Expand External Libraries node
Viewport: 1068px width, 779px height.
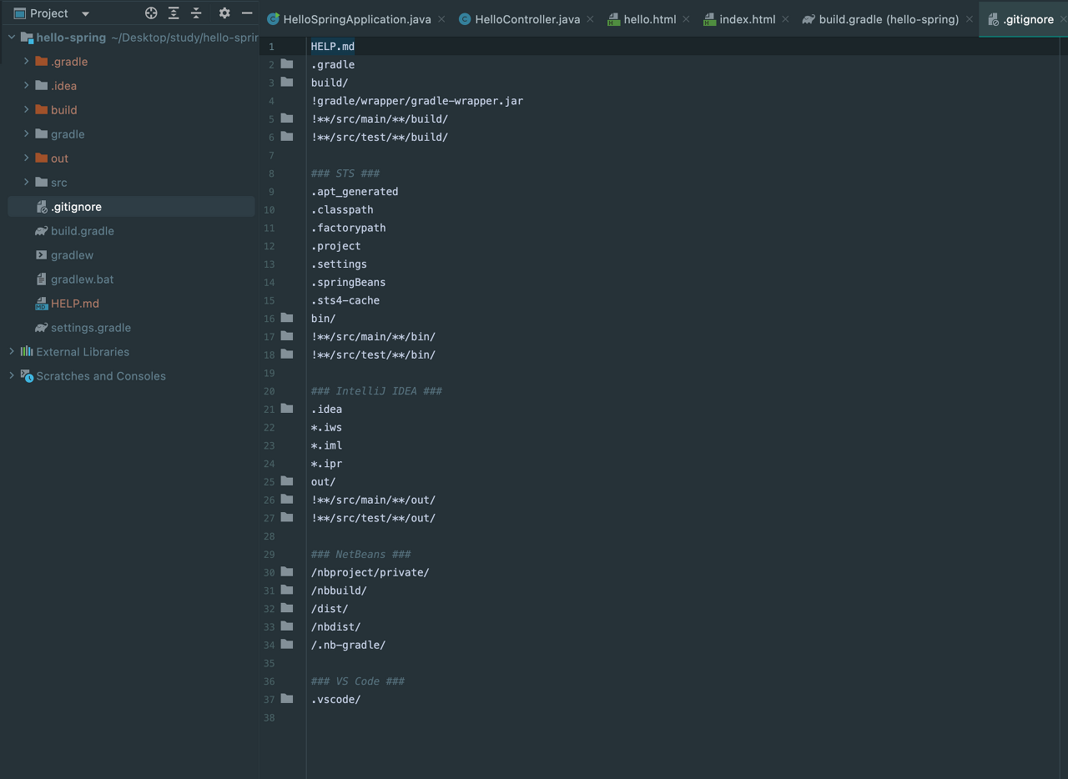click(x=12, y=352)
